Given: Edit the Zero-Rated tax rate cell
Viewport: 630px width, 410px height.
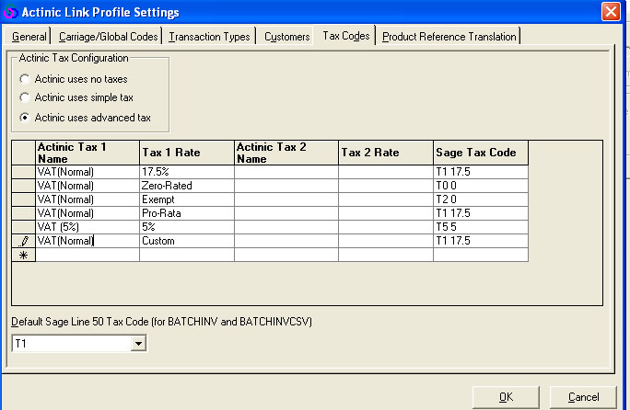Looking at the screenshot, I should (186, 186).
